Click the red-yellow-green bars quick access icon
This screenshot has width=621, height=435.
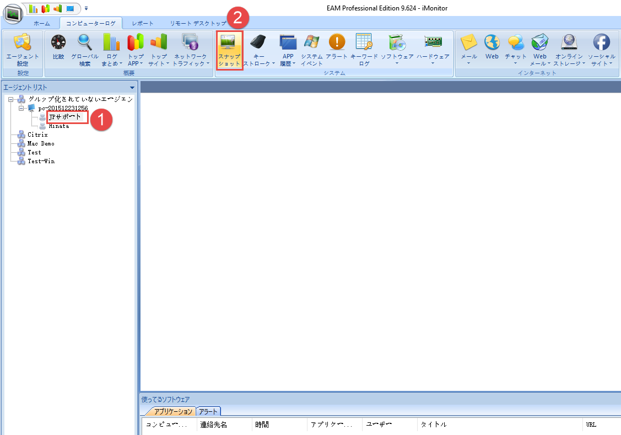click(x=46, y=8)
